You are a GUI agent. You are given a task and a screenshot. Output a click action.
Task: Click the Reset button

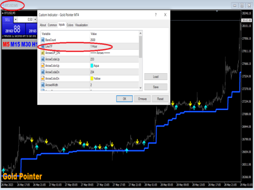161,99
